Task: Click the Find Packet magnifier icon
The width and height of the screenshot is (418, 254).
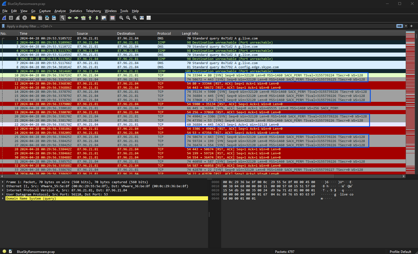Action: point(63,18)
